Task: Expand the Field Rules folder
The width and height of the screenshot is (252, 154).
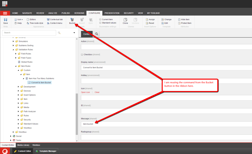Action: click(x=16, y=54)
